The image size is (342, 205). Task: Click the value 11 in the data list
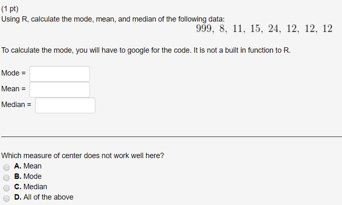pyautogui.click(x=237, y=29)
